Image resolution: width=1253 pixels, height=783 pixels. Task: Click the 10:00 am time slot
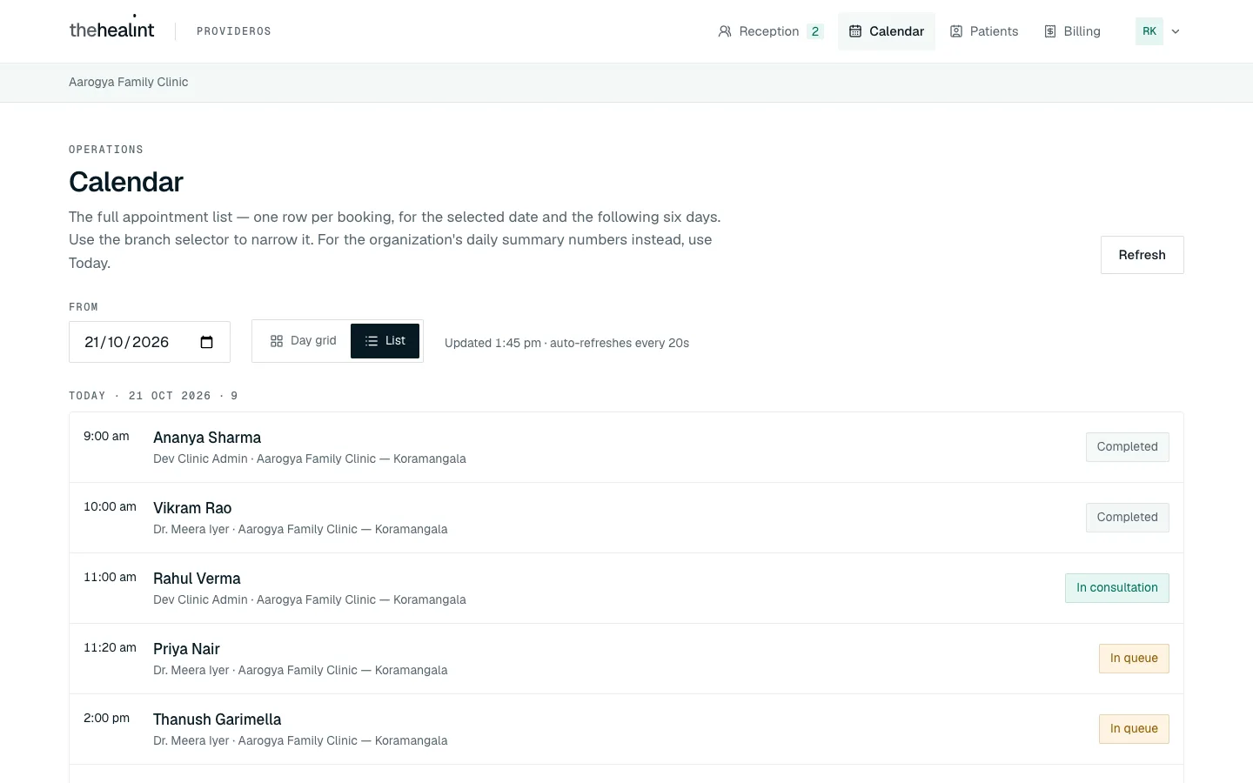[110, 506]
